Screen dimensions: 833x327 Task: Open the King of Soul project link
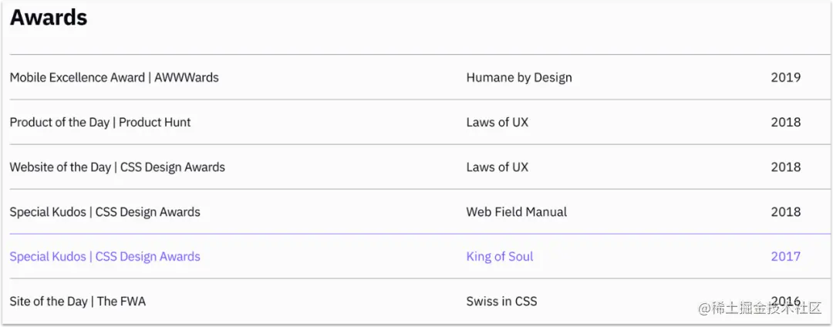click(500, 256)
